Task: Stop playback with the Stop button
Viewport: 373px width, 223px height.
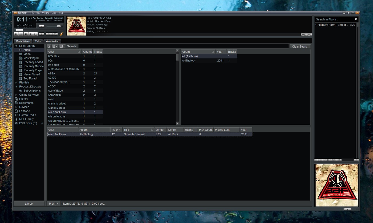Action: point(31,34)
